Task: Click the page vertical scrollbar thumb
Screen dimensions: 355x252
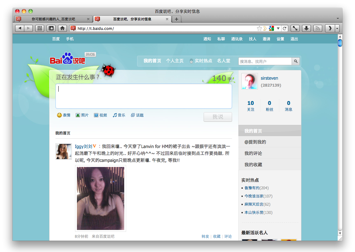Action: coord(340,43)
